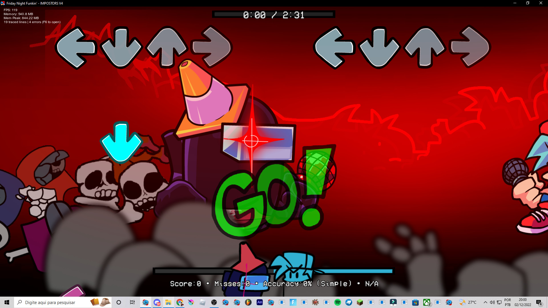Open FL Studio from the taskbar
The image size is (548, 308).
[x=248, y=302]
